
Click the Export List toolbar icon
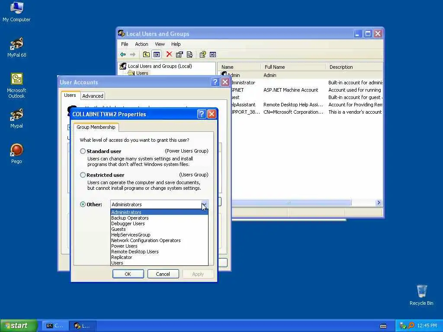tap(189, 54)
